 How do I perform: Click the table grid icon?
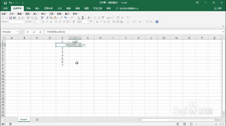click(118, 18)
